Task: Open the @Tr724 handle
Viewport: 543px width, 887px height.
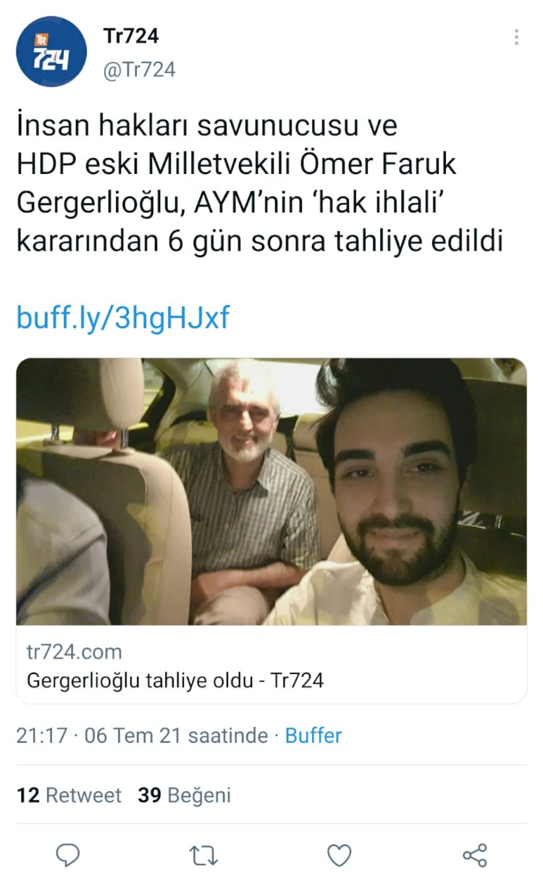Action: (139, 70)
